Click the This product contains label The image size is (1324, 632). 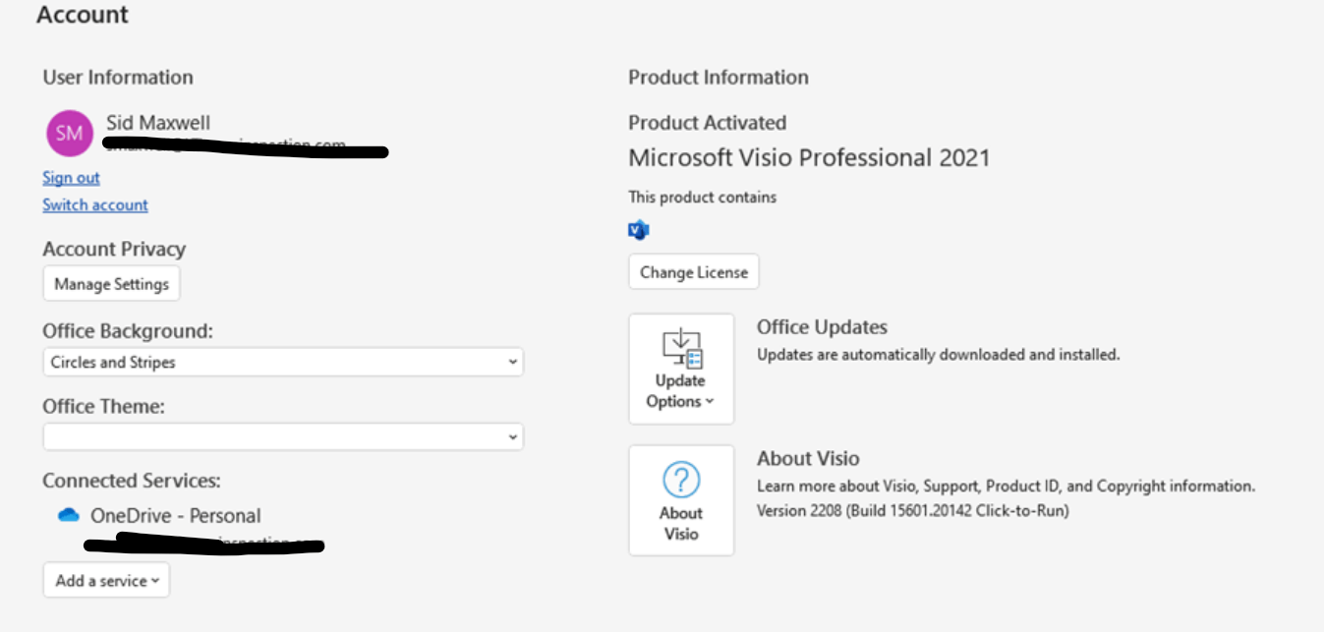pyautogui.click(x=703, y=198)
